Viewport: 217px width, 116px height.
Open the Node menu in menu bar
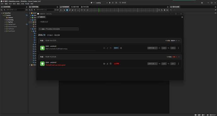click(x=10, y=4)
